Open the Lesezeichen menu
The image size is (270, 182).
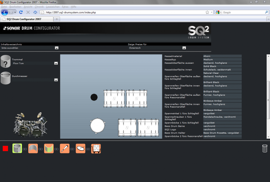pyautogui.click(x=53, y=7)
